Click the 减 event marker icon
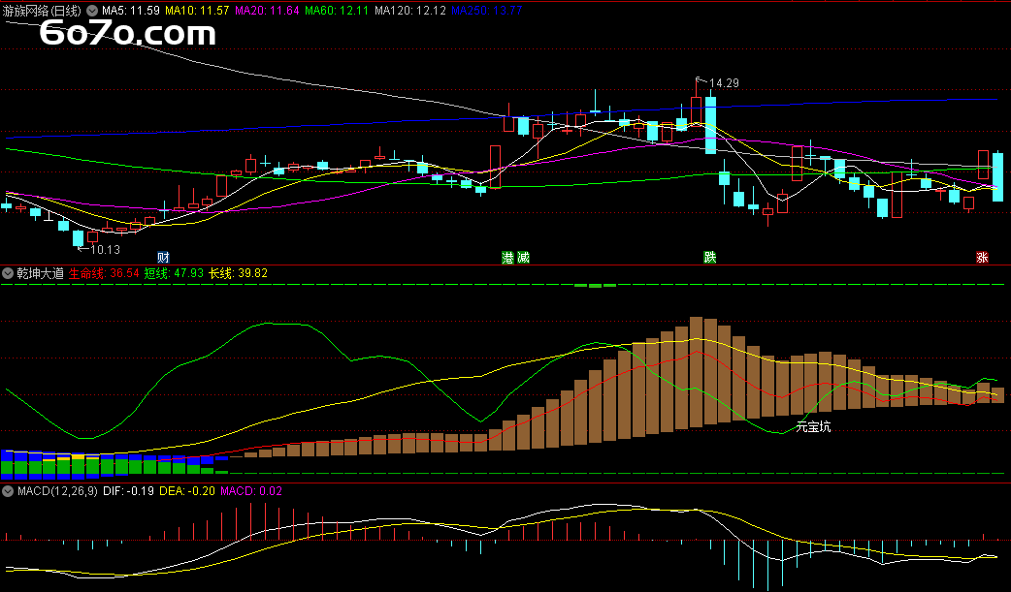The width and height of the screenshot is (1011, 592). tap(523, 258)
